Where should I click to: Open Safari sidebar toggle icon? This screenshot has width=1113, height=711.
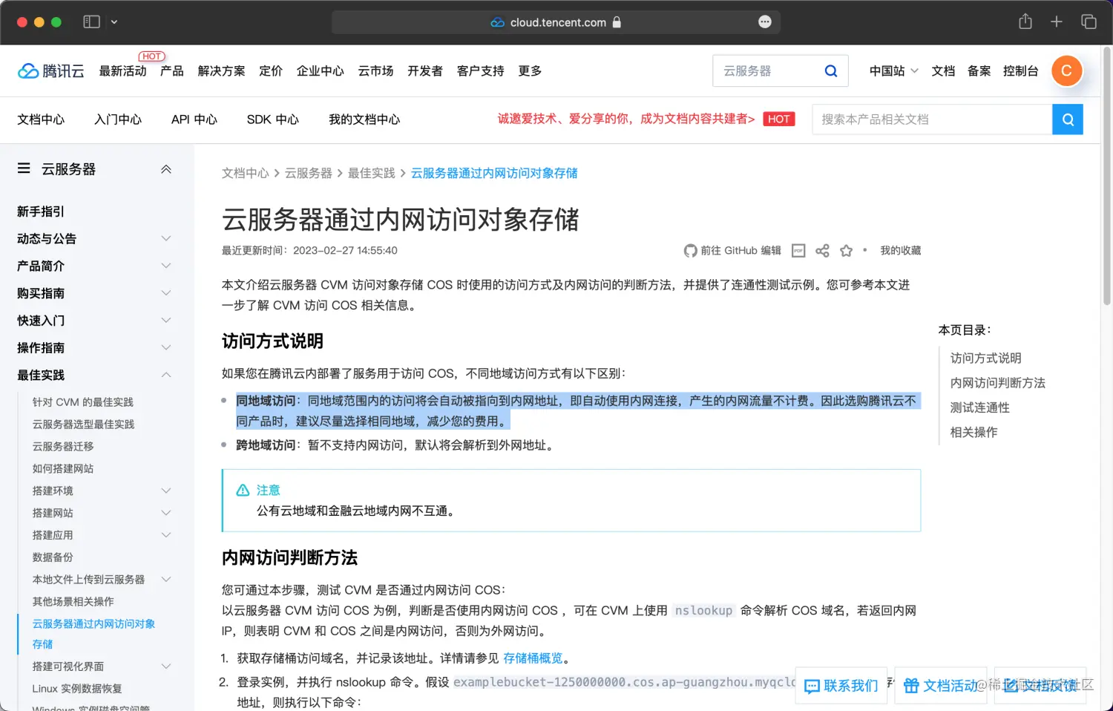click(x=91, y=22)
